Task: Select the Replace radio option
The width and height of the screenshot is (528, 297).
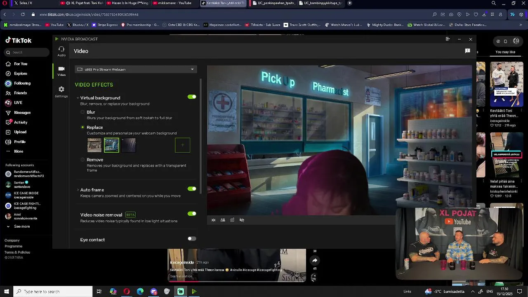Action: 82,127
